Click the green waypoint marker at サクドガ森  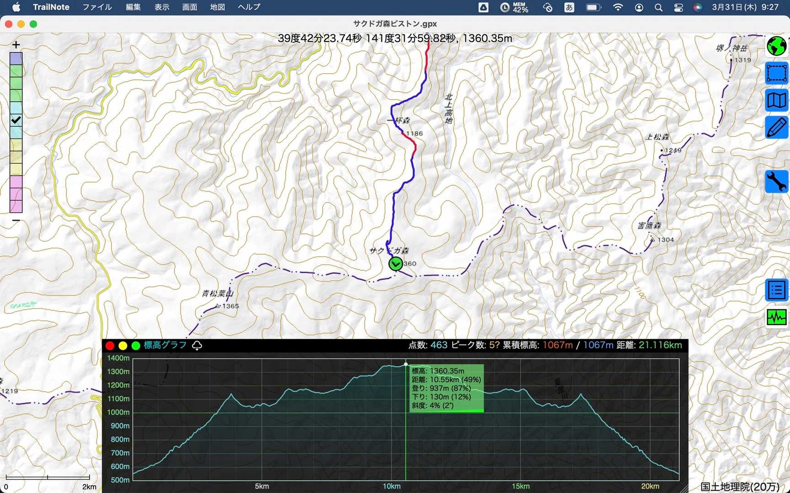pos(395,264)
